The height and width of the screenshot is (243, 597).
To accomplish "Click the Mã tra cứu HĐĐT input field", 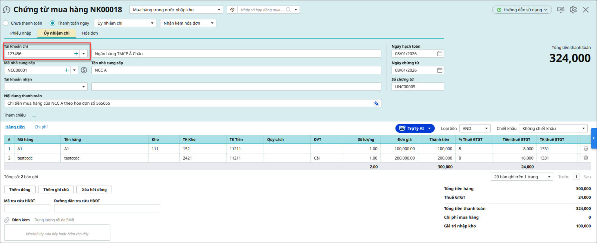I will pos(27,208).
